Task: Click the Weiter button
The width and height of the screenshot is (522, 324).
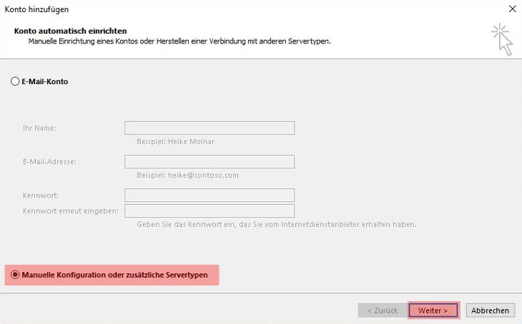Action: (x=433, y=310)
